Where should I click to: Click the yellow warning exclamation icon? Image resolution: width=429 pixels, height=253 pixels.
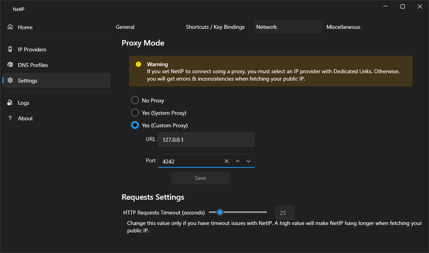coord(138,64)
